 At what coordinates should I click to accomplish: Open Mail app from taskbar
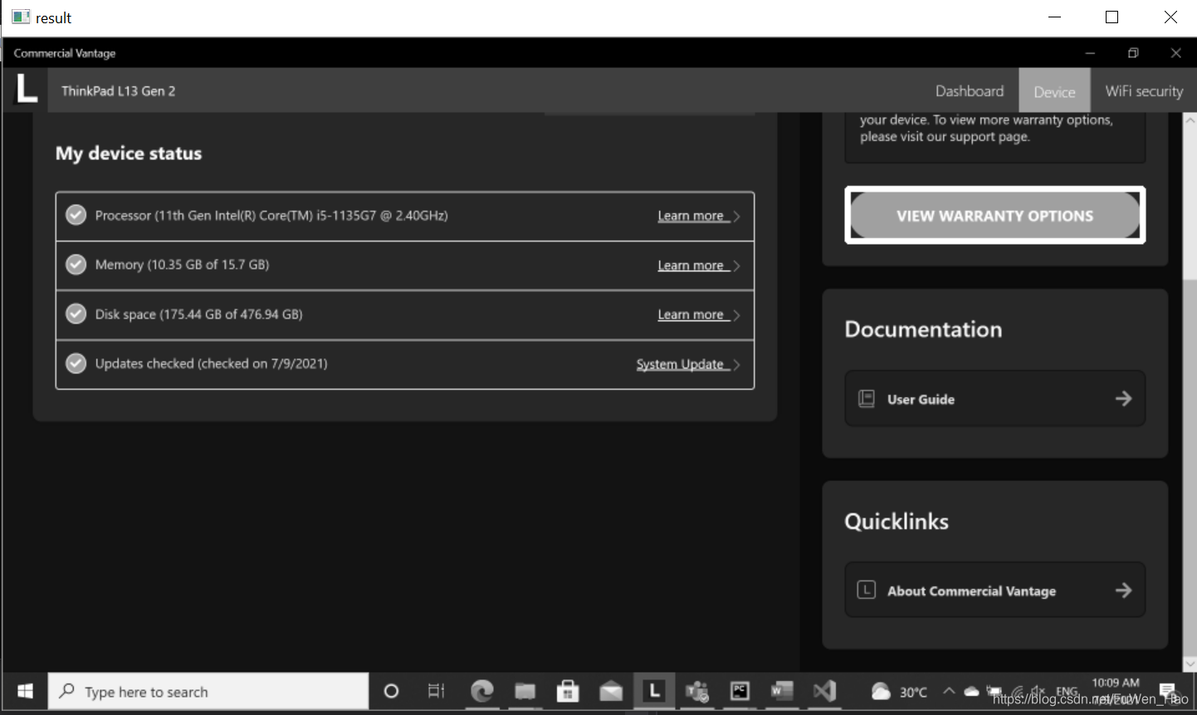611,691
